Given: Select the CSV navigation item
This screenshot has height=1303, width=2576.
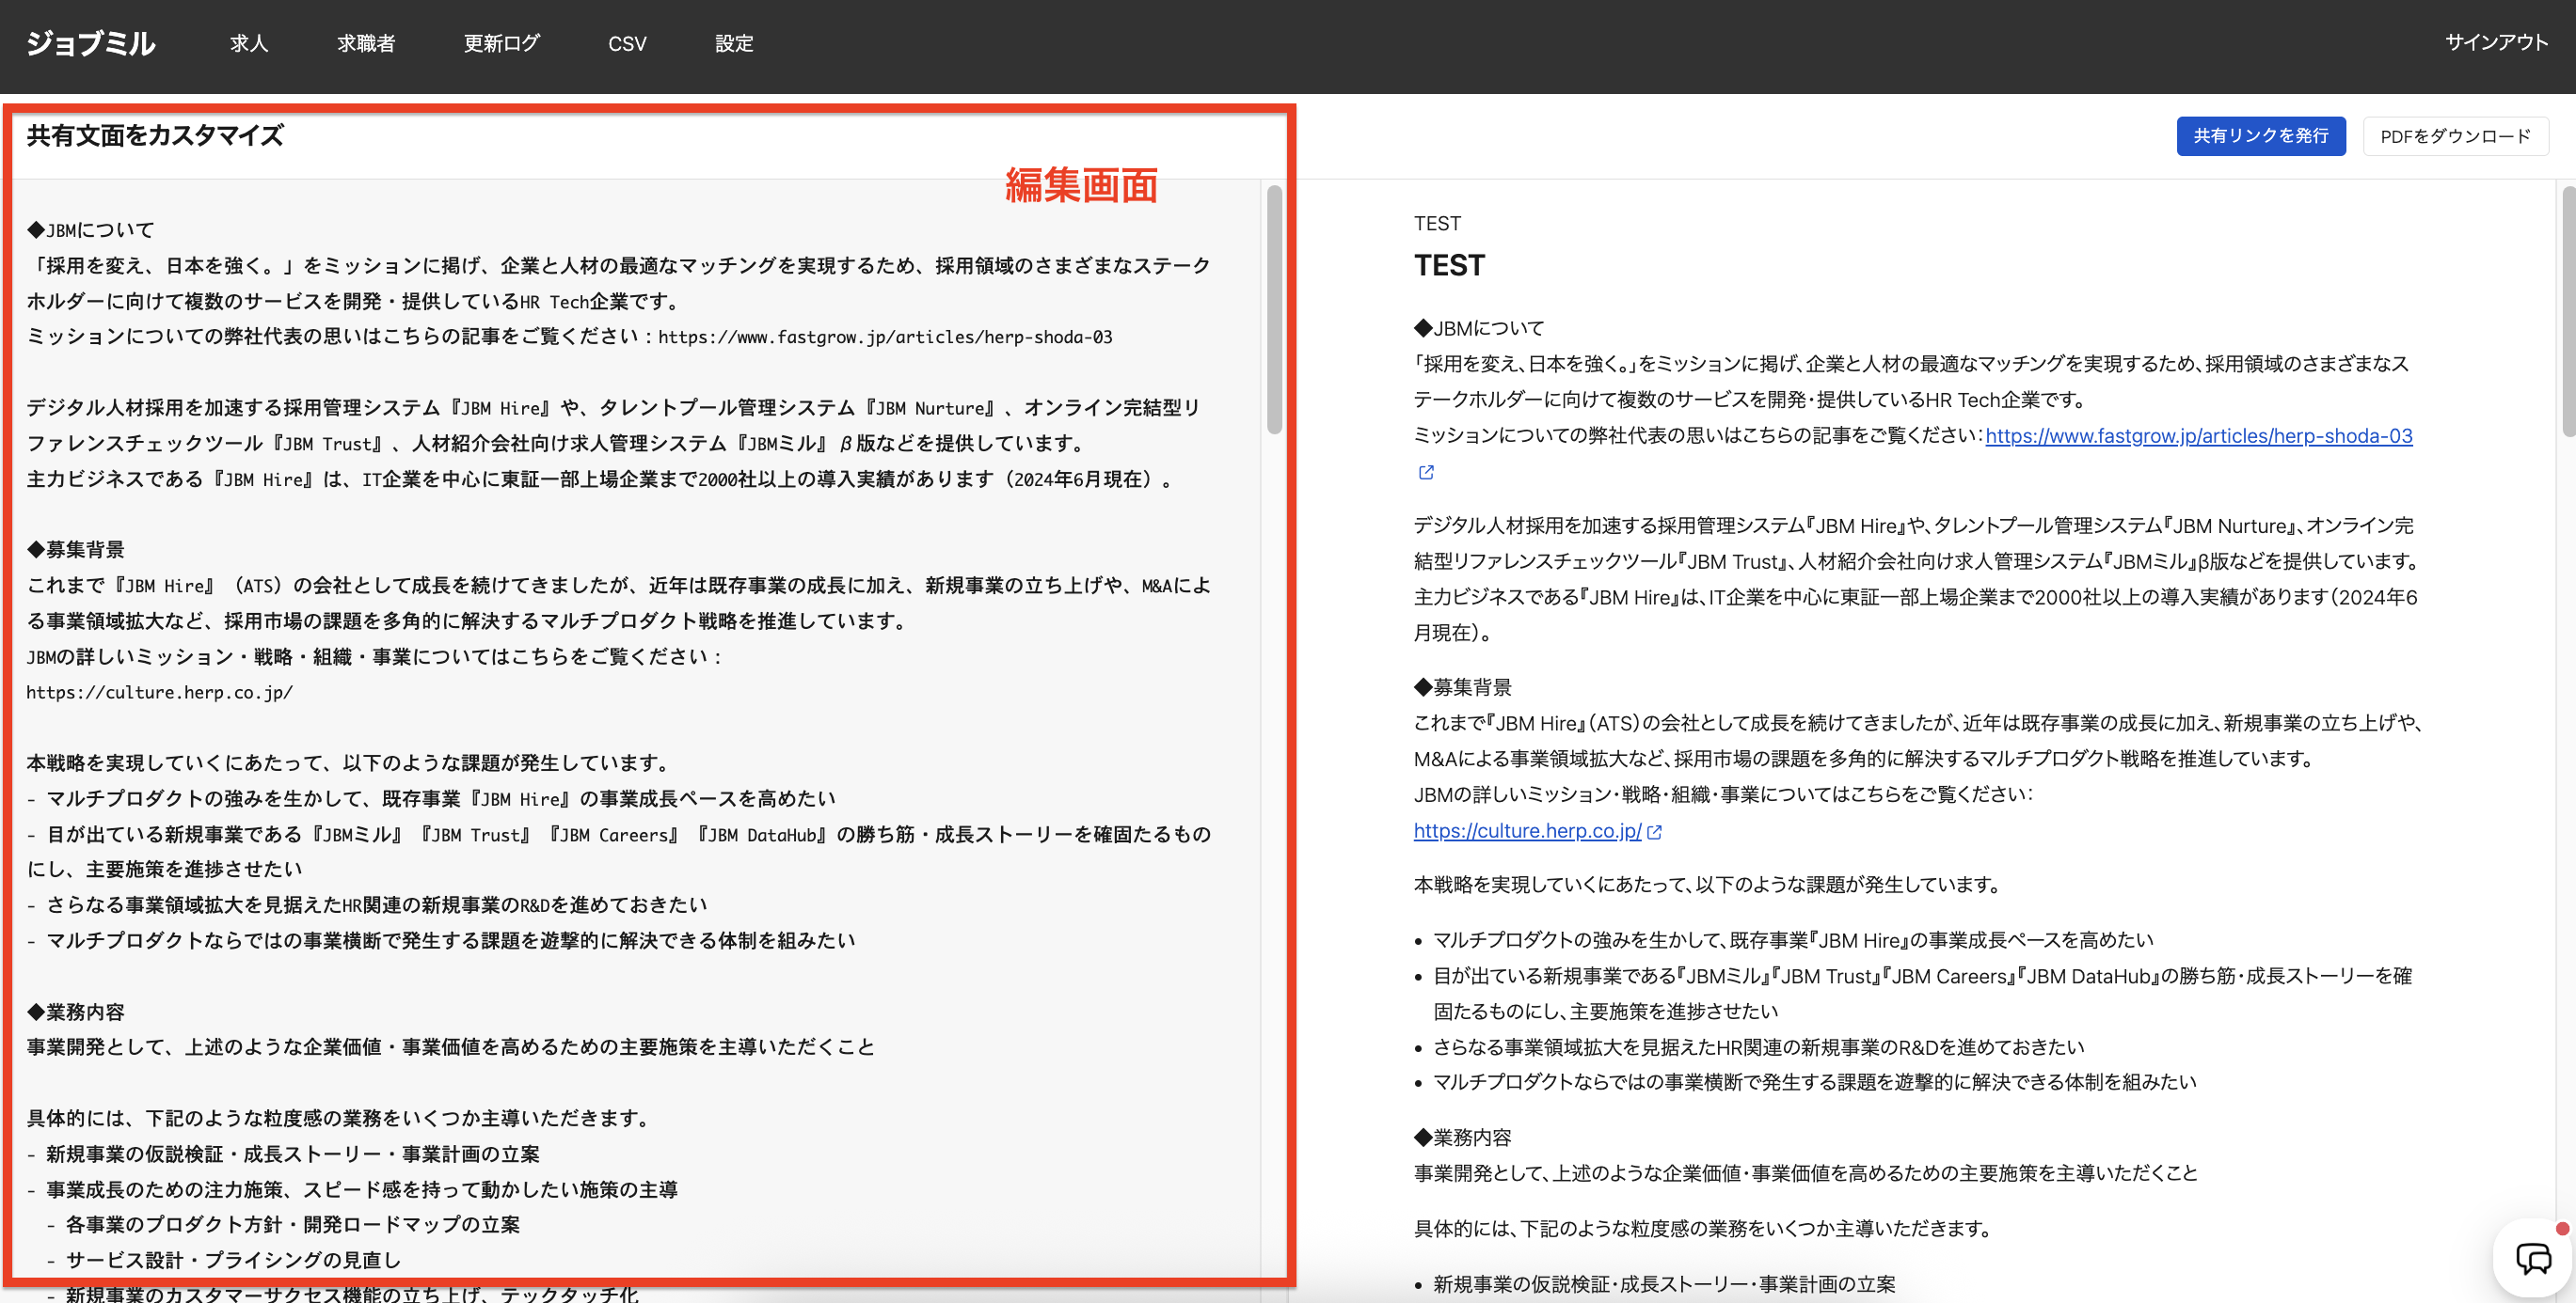Looking at the screenshot, I should (x=627, y=43).
